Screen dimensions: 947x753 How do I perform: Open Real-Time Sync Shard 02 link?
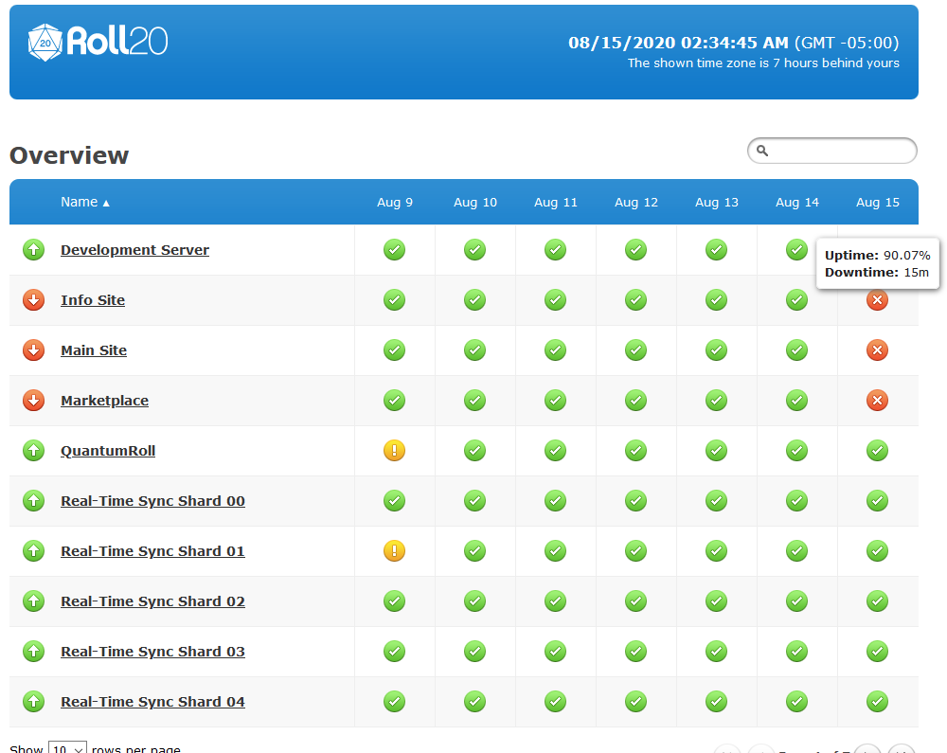[x=152, y=601]
